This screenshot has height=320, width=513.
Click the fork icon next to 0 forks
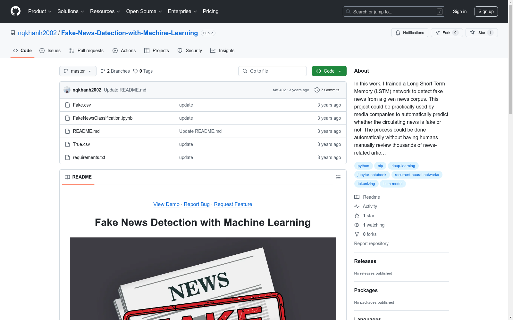(357, 234)
